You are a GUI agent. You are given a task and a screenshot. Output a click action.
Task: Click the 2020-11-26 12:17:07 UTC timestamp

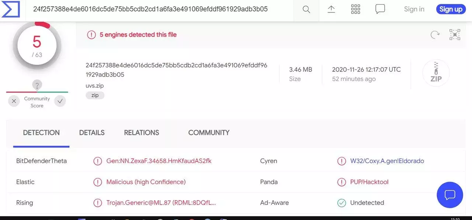(x=366, y=70)
